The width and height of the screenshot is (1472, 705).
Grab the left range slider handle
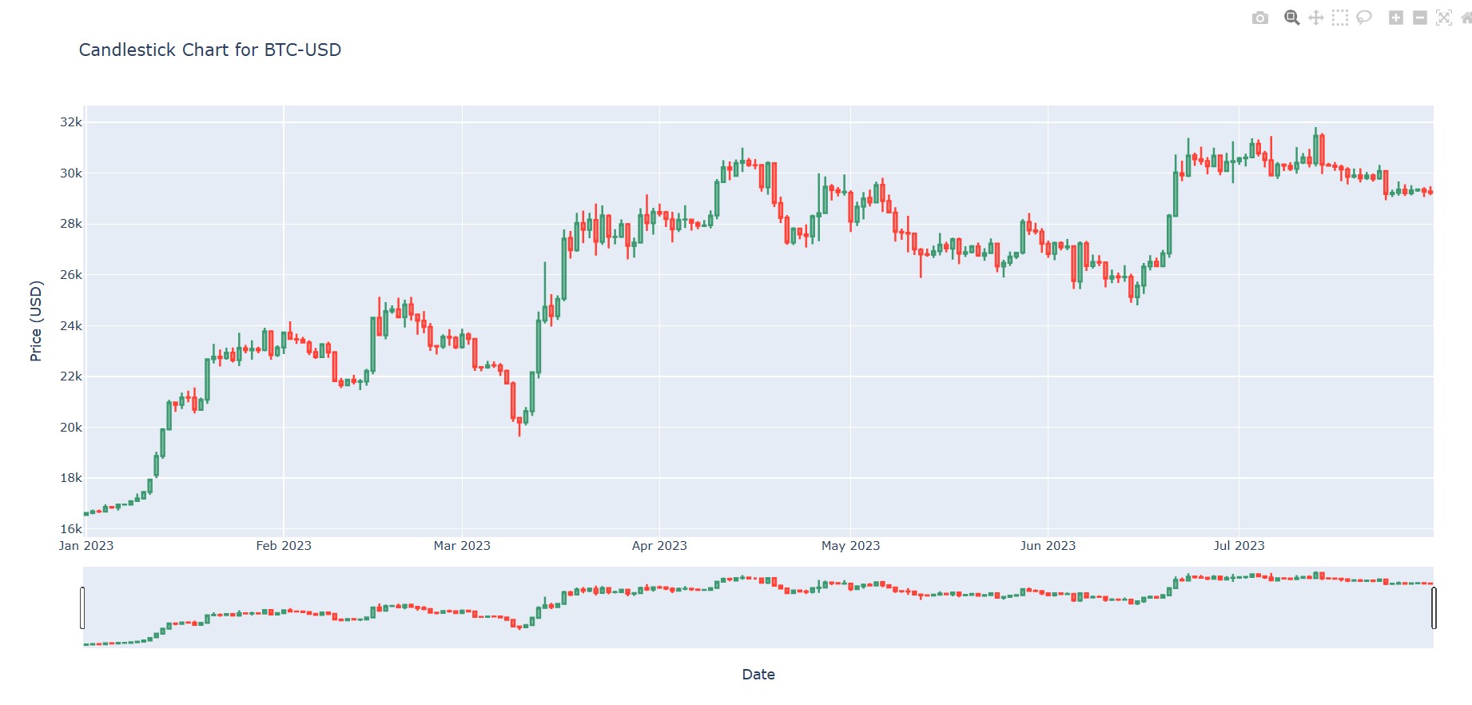(x=82, y=607)
